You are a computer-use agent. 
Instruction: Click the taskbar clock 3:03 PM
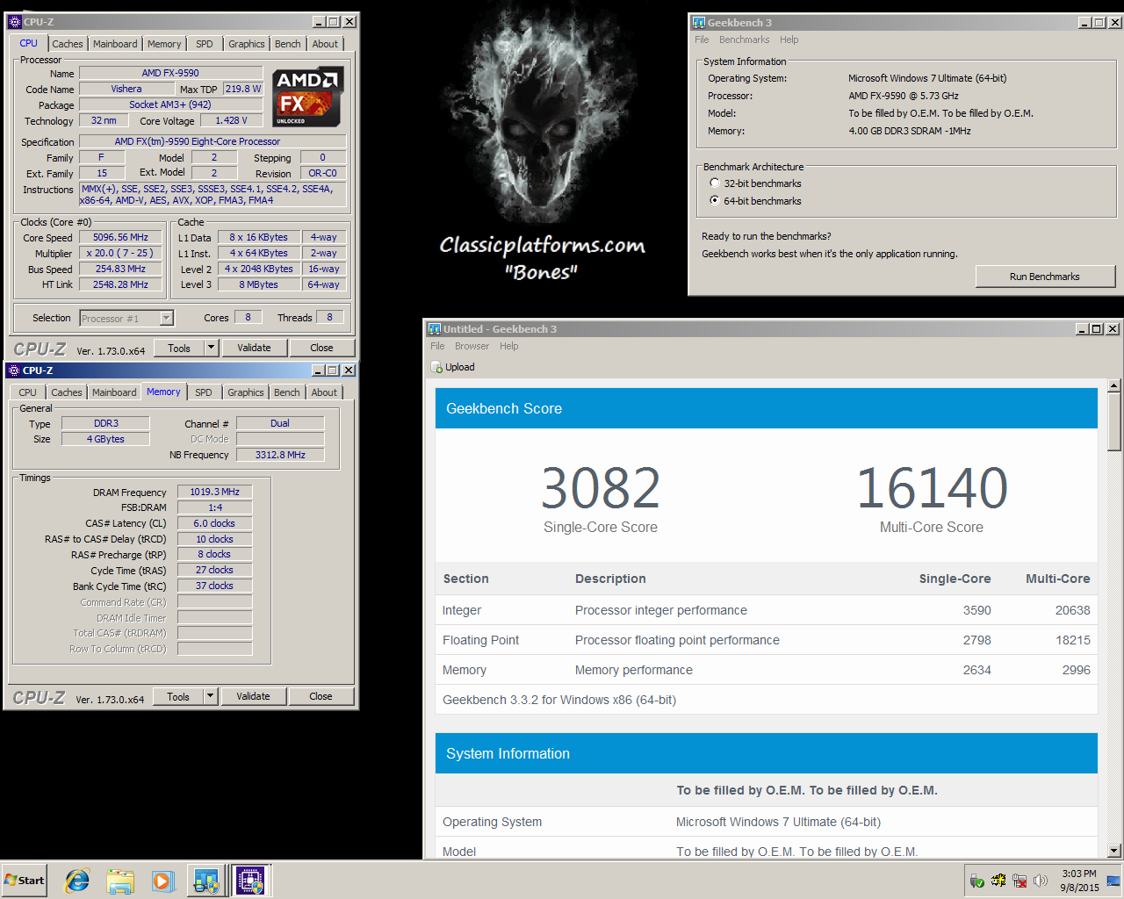1079,874
